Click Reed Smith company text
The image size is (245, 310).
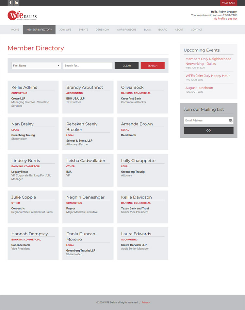(x=128, y=135)
